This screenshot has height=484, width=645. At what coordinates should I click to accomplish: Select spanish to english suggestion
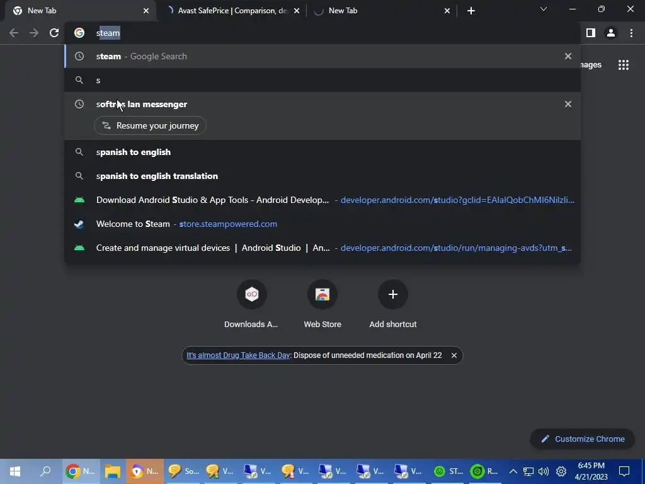pyautogui.click(x=322, y=152)
